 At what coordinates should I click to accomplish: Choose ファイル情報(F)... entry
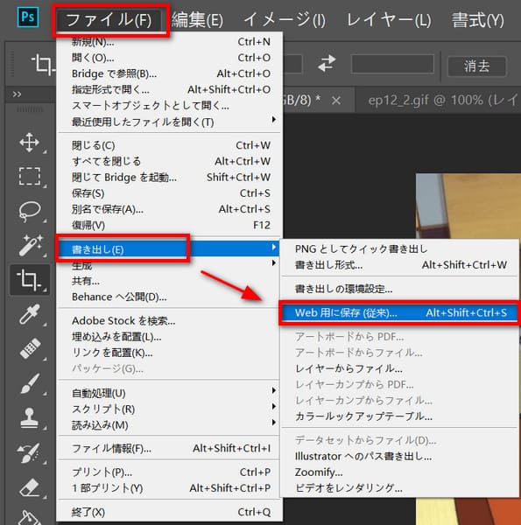[x=171, y=448]
